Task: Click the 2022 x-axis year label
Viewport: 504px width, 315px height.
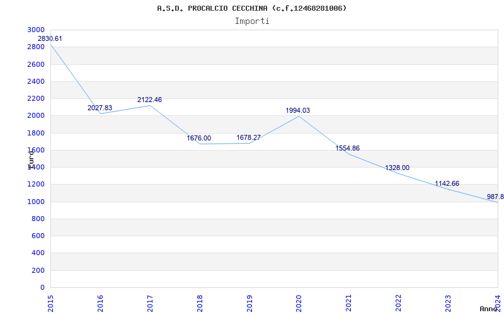Action: [x=399, y=304]
